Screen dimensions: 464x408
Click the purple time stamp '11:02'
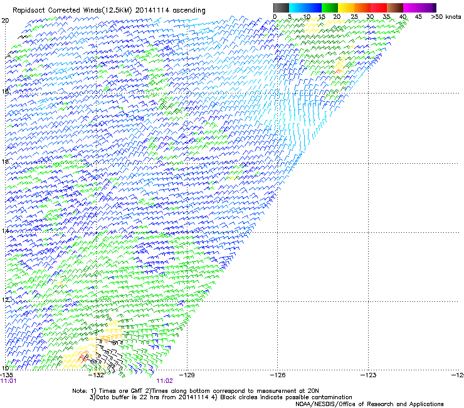tap(164, 381)
